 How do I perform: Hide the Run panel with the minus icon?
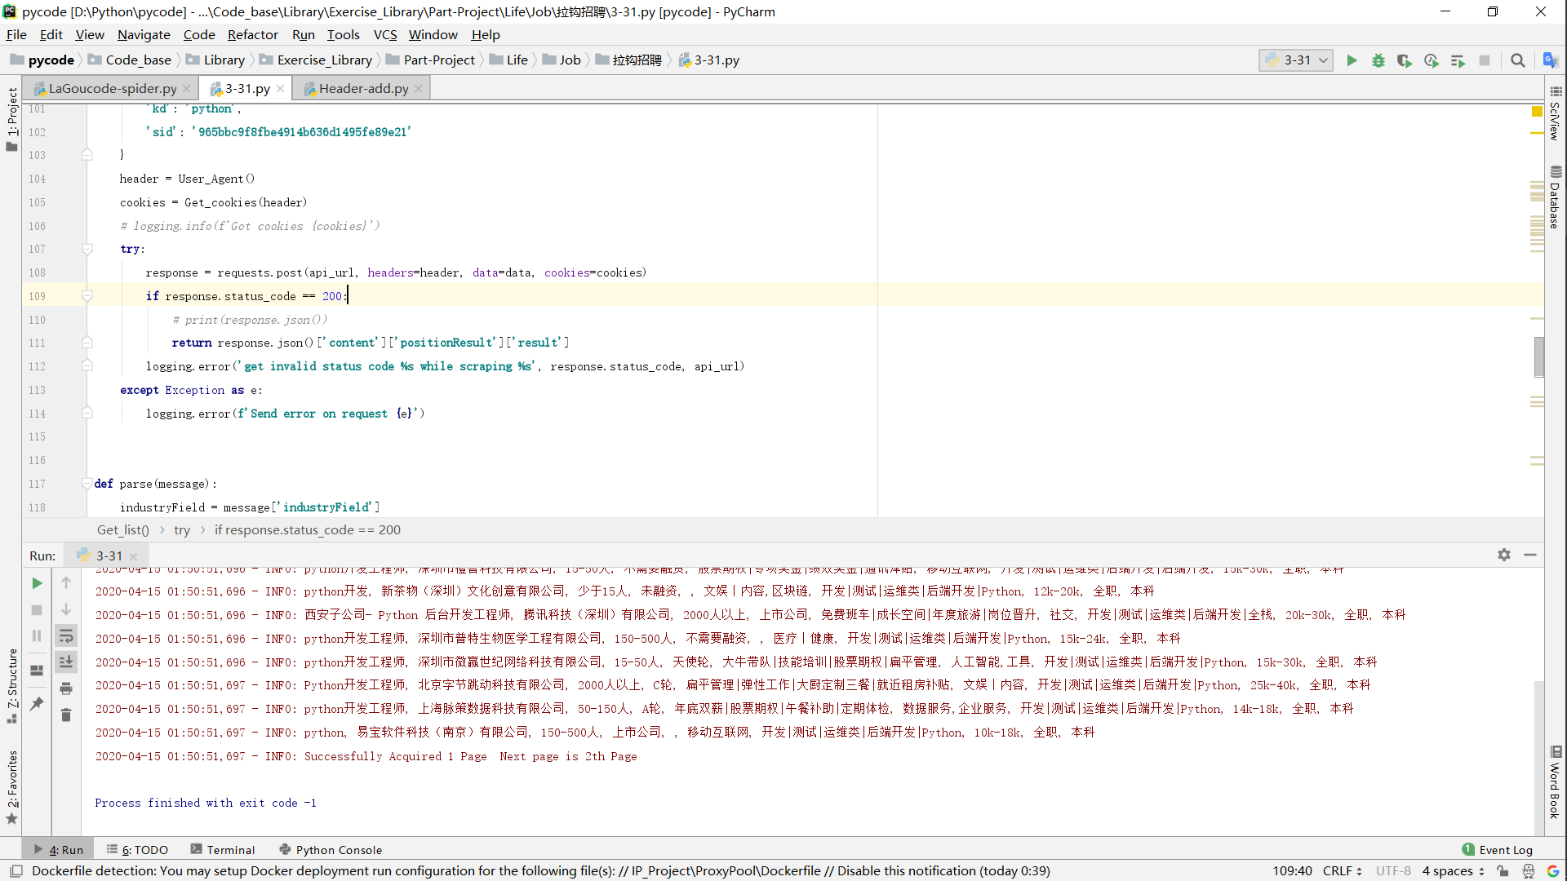[x=1530, y=555]
